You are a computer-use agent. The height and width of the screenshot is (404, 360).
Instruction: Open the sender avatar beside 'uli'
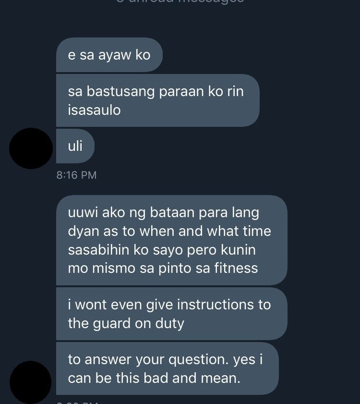pos(31,148)
